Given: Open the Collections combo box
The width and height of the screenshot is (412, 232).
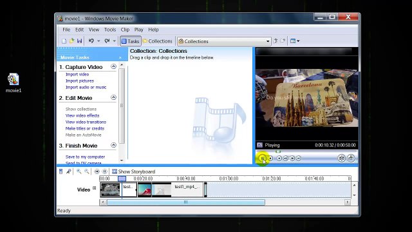Looking at the screenshot, I should (x=224, y=41).
